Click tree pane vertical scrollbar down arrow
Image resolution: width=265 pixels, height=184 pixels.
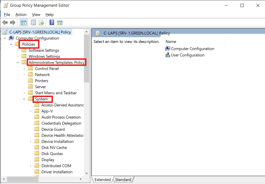click(x=87, y=173)
